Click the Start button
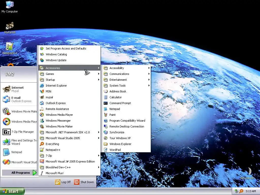The image size is (260, 195). [x=12, y=191]
